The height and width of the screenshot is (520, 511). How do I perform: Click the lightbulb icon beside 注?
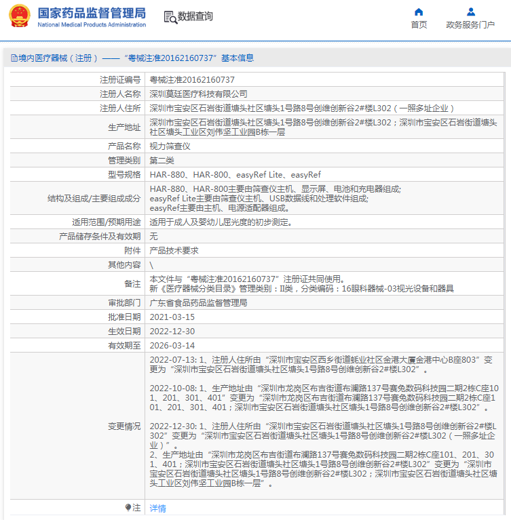[x=128, y=507]
